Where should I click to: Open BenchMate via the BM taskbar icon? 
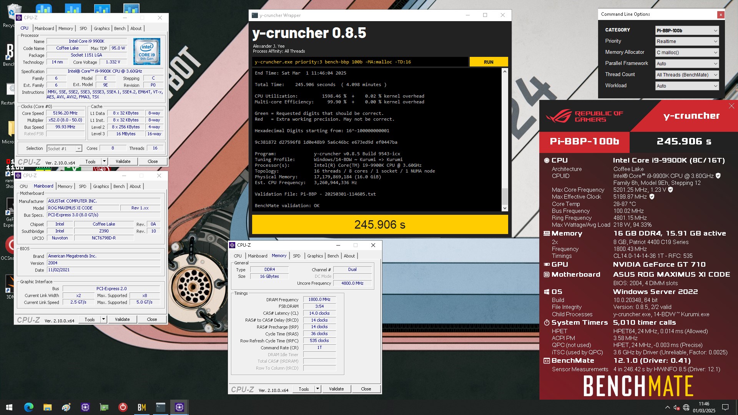141,407
